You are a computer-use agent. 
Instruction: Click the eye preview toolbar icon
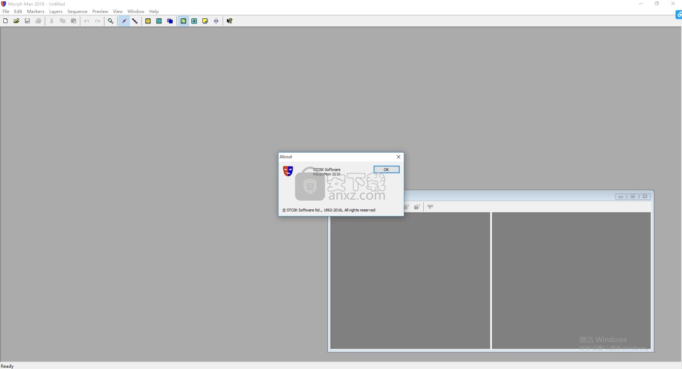pos(194,21)
